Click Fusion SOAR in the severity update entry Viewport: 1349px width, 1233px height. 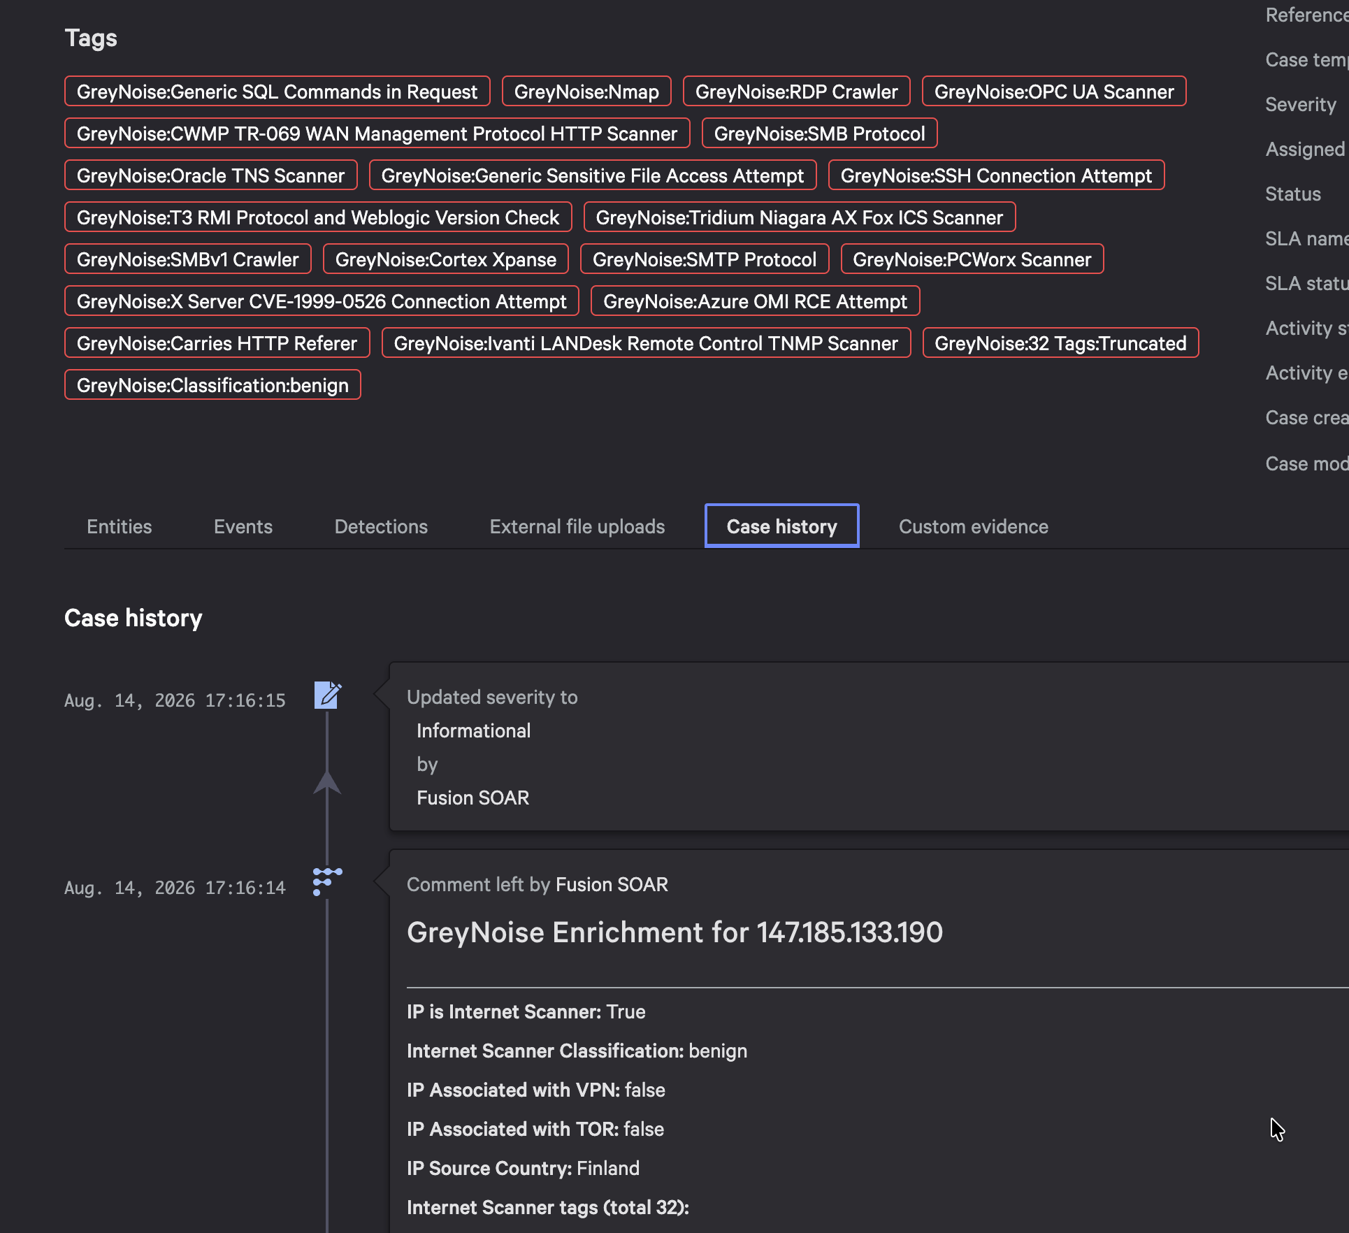(x=473, y=798)
